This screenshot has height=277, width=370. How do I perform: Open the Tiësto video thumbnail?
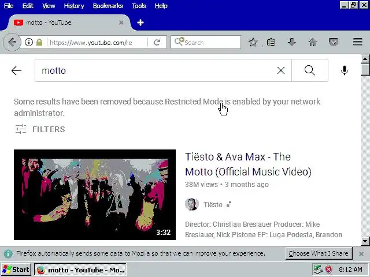(95, 195)
